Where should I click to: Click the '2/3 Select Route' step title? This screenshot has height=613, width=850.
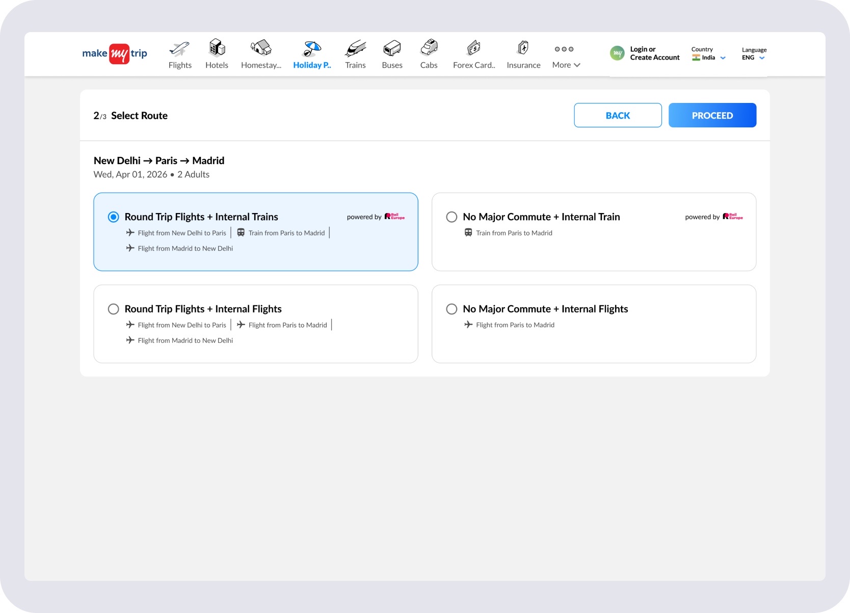(x=130, y=116)
